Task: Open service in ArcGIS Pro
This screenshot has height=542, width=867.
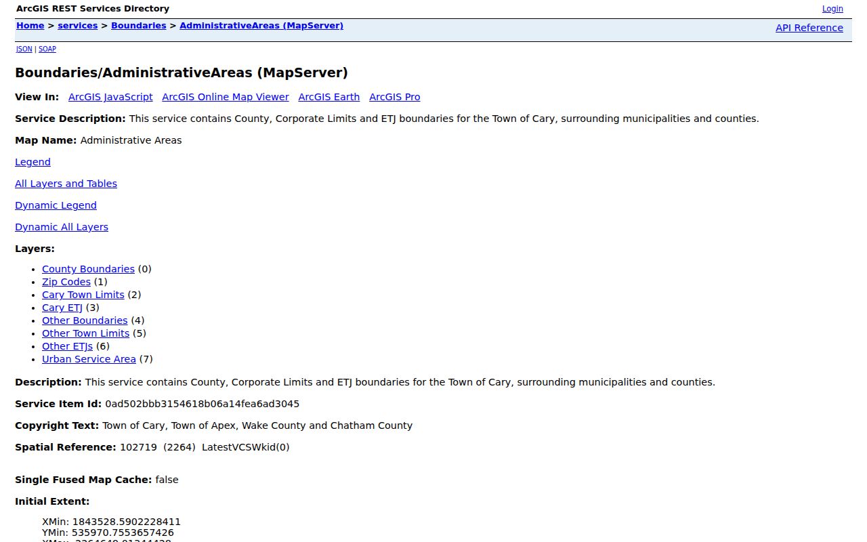Action: tap(395, 97)
